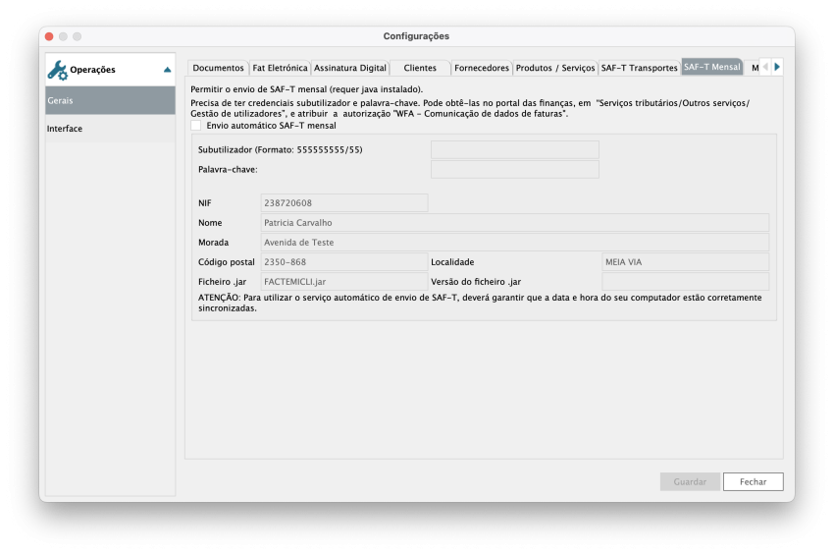This screenshot has width=834, height=554.
Task: Click the Operações wrench and gear icon
Action: [x=57, y=70]
